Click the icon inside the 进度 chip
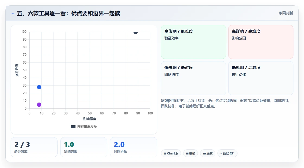304x168 pixels. (204, 153)
